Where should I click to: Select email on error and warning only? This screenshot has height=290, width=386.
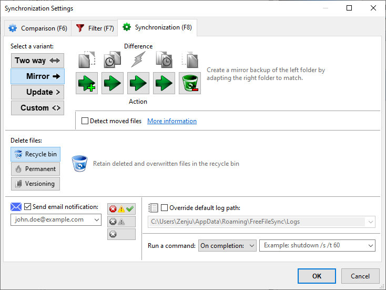[121, 222]
